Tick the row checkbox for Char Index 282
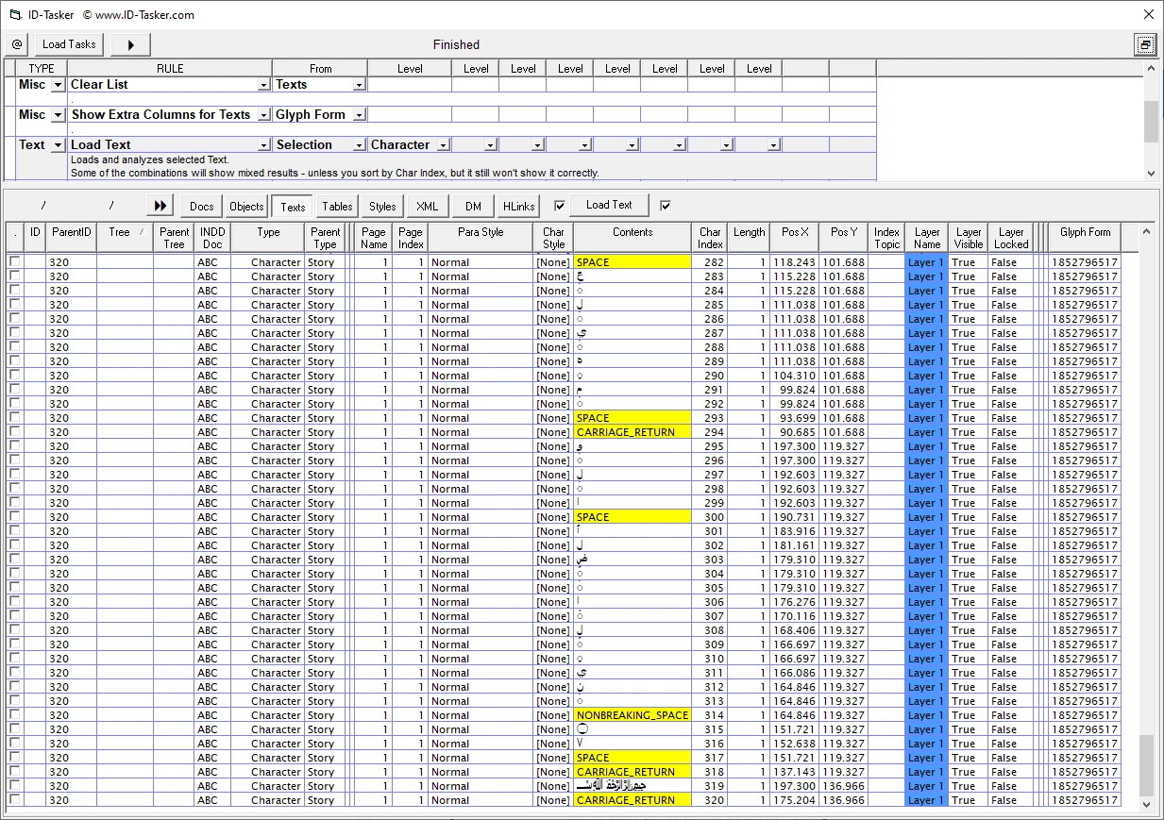 [x=14, y=261]
